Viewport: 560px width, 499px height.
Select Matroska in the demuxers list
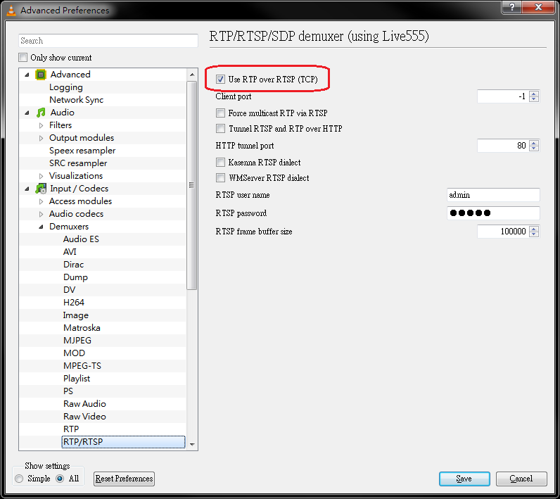pos(82,328)
